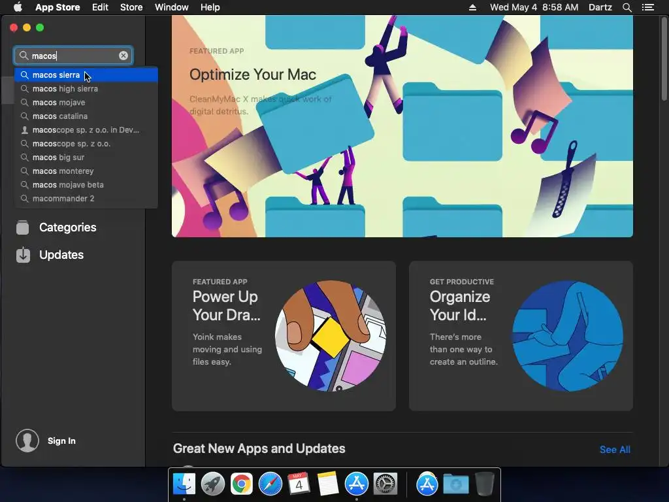
Task: Open Categories in the sidebar
Action: pyautogui.click(x=68, y=227)
